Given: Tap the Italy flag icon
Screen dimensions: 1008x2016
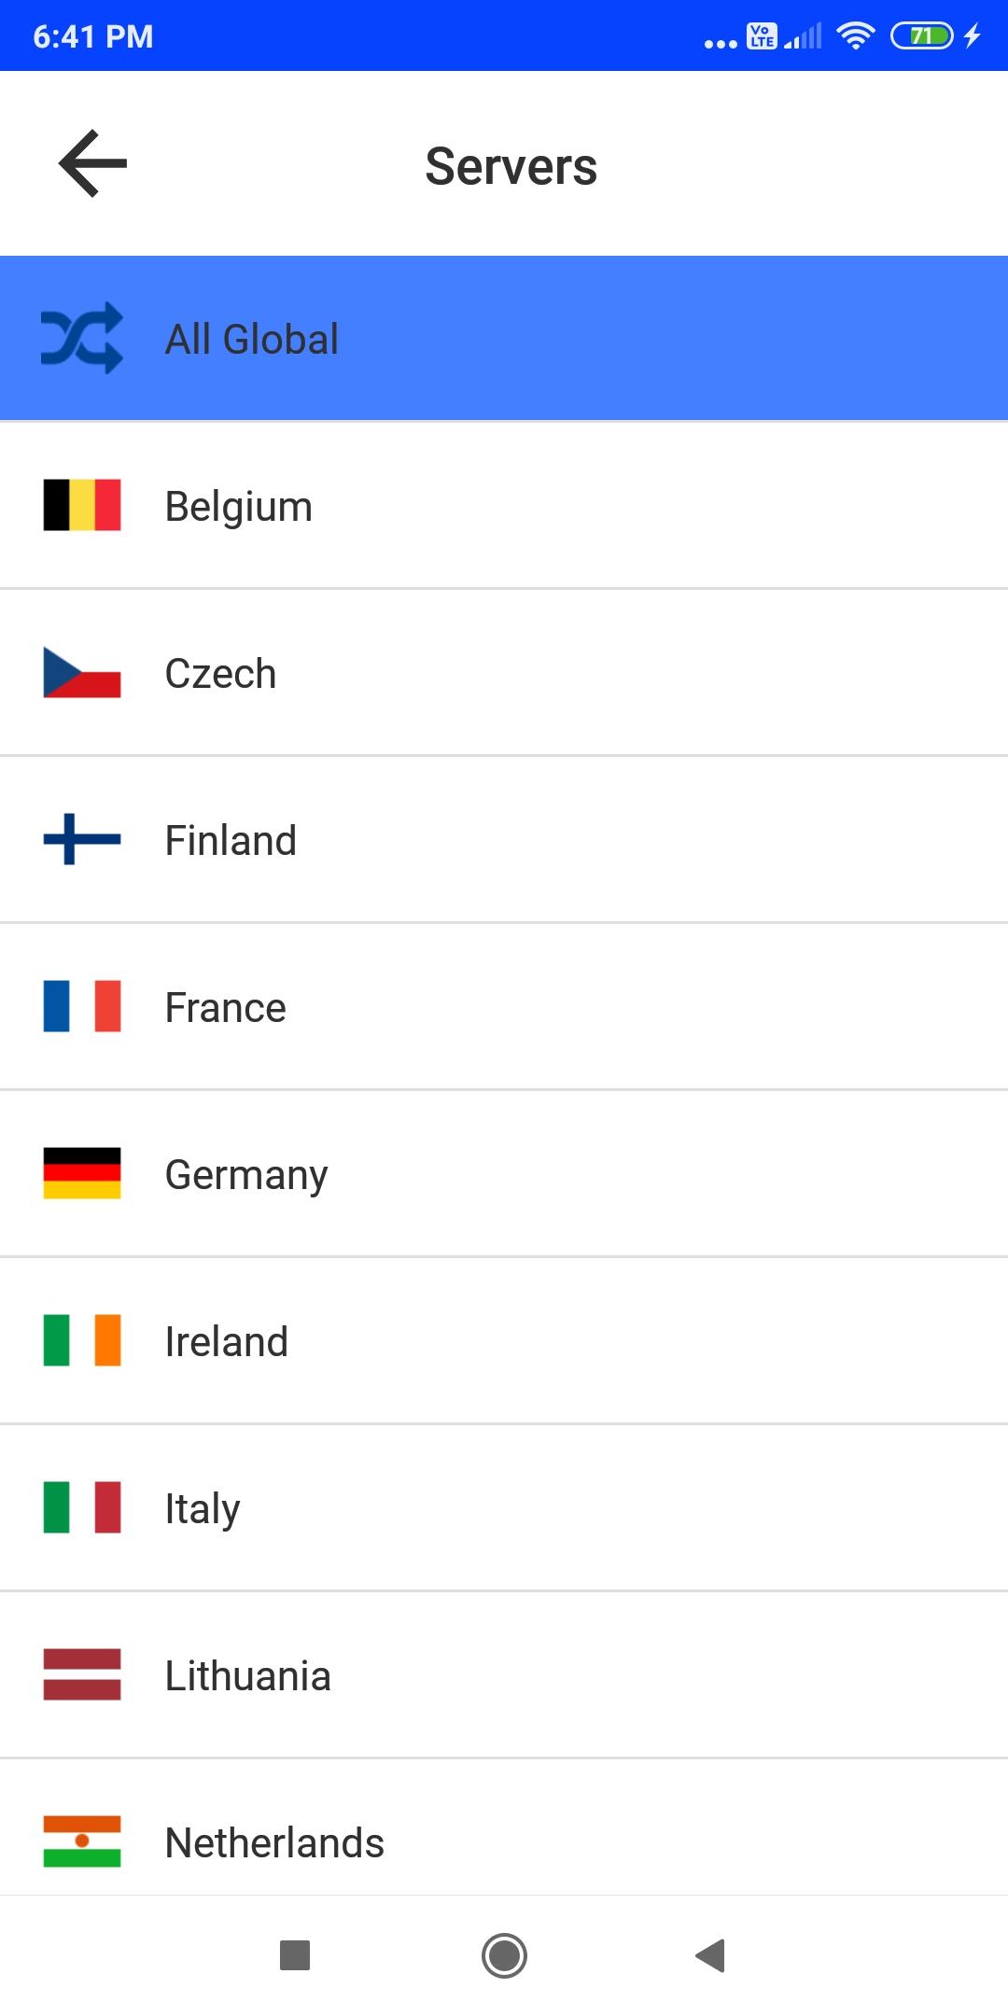Looking at the screenshot, I should coord(82,1507).
